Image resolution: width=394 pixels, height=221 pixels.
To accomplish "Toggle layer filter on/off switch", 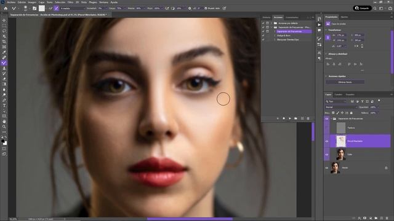I will pos(379,101).
